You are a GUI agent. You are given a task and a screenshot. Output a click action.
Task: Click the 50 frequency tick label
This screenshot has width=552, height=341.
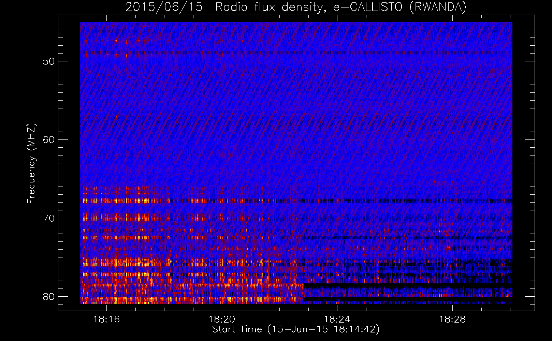click(49, 61)
